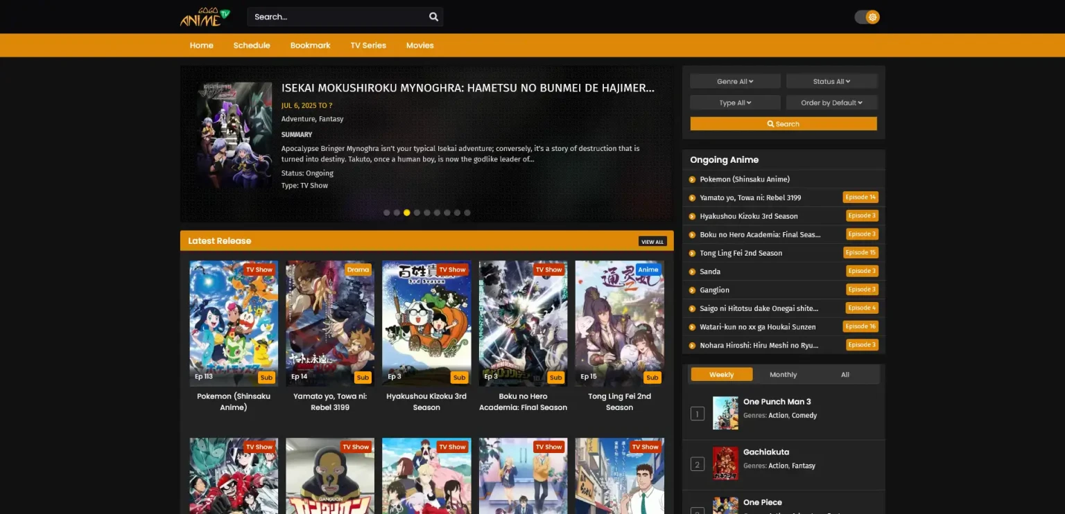The height and width of the screenshot is (514, 1065).
Task: Select the Monthly ranking tab
Action: click(783, 374)
